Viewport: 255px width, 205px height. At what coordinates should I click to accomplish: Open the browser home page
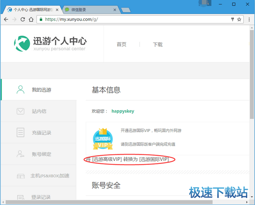tap(31, 19)
